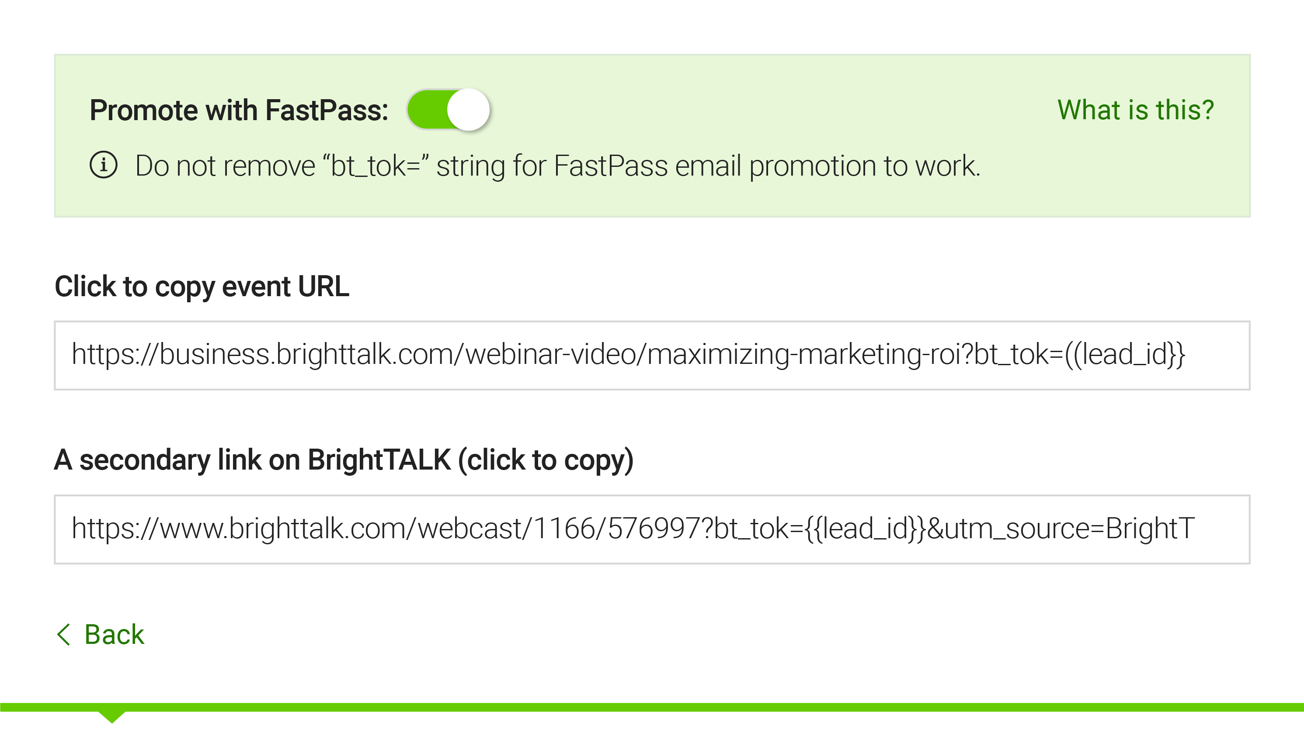1304x733 pixels.
Task: Toggle the Promote with FastPass switch
Action: pyautogui.click(x=448, y=110)
